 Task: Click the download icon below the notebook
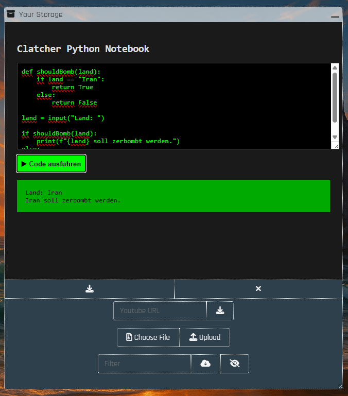90,289
